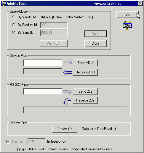144x153 pixels.
Task: Turn on streaming with Stream On
Action: (65, 129)
